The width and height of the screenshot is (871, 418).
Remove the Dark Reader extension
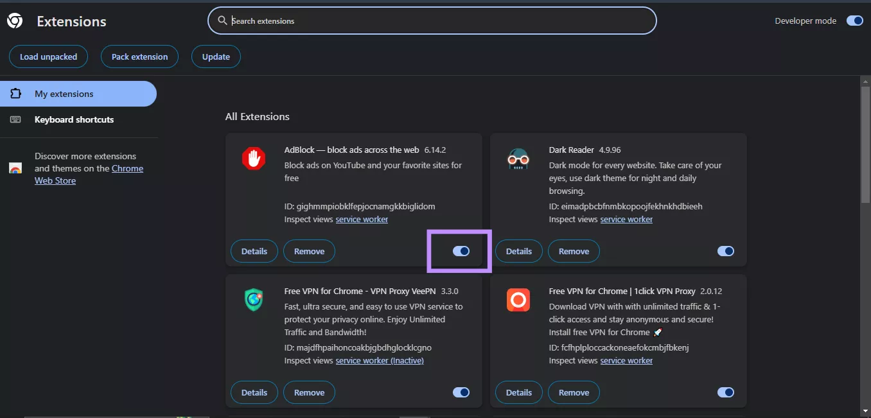point(574,251)
